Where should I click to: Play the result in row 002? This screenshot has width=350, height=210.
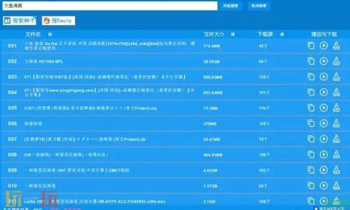(323, 61)
